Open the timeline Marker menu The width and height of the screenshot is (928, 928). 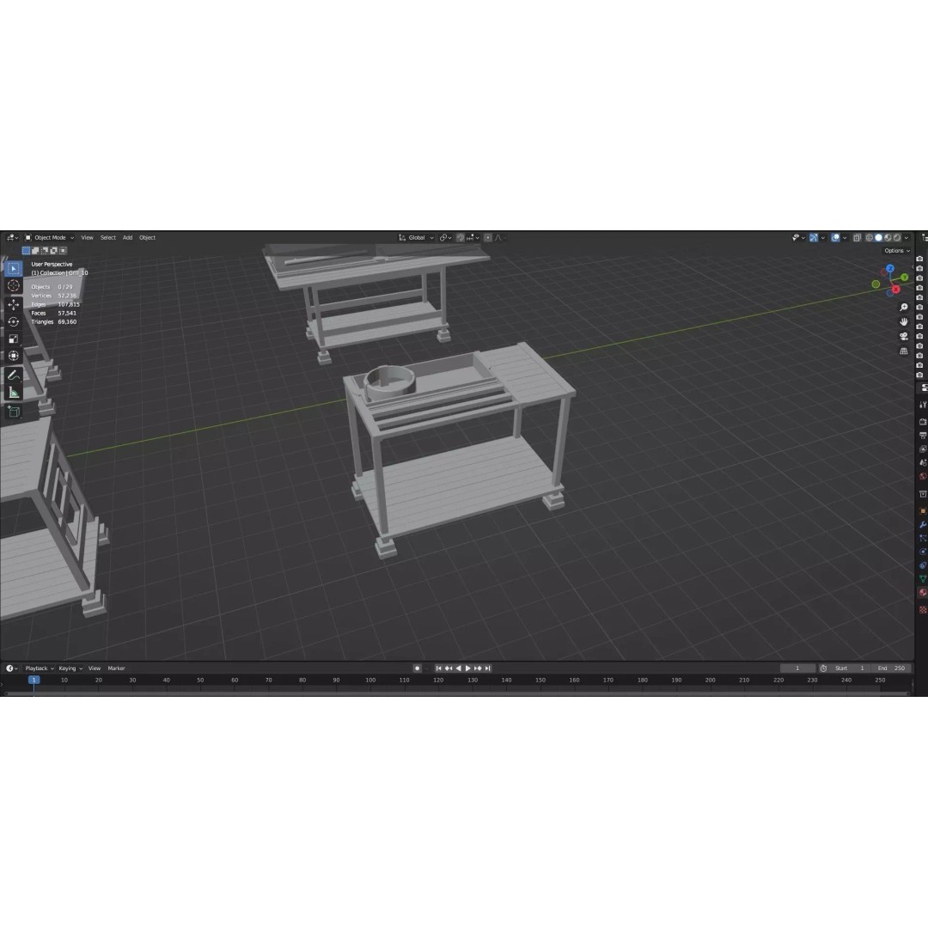pyautogui.click(x=116, y=669)
